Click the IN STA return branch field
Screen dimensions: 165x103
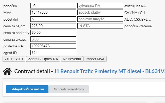click(x=100, y=26)
